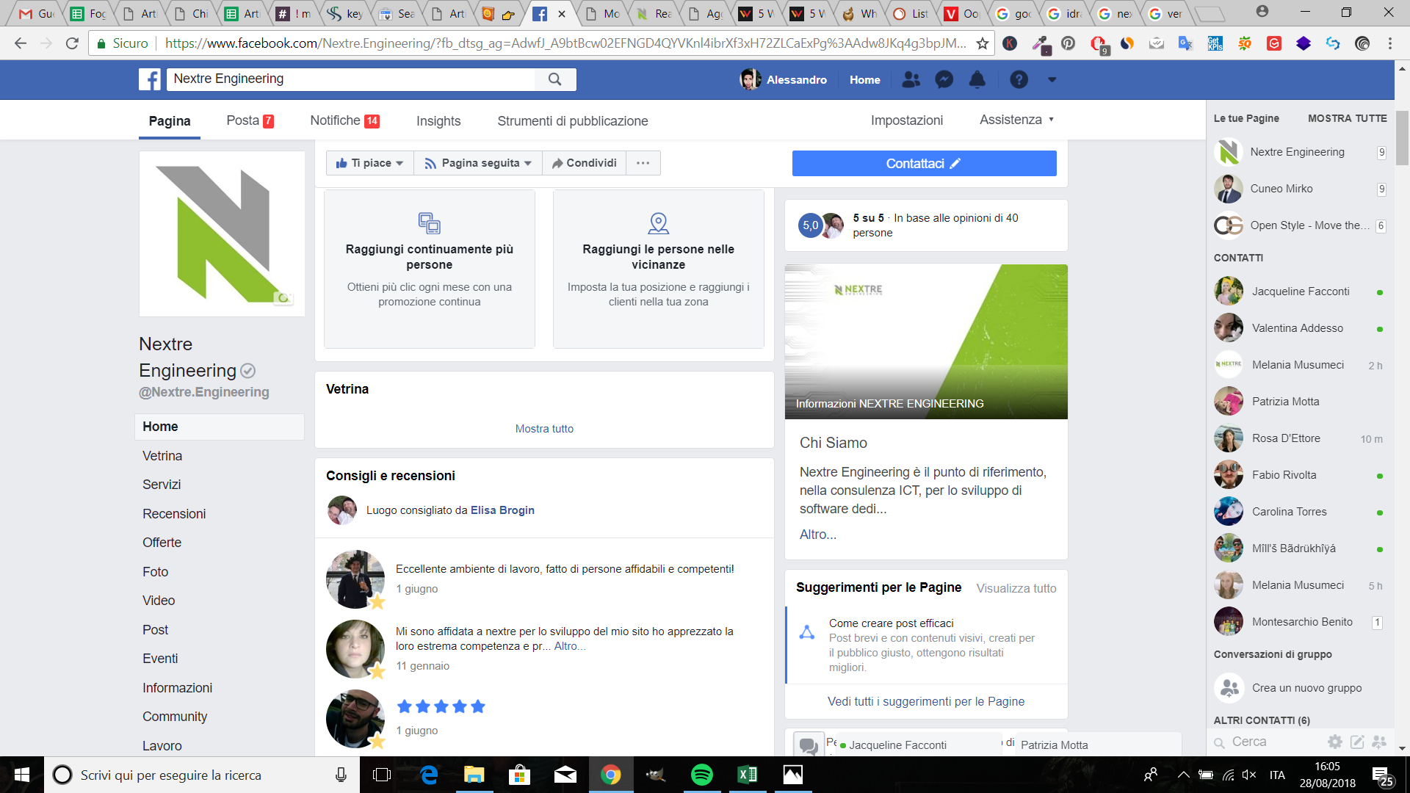The image size is (1410, 793).
Task: Switch to the Posta tab
Action: tap(250, 120)
